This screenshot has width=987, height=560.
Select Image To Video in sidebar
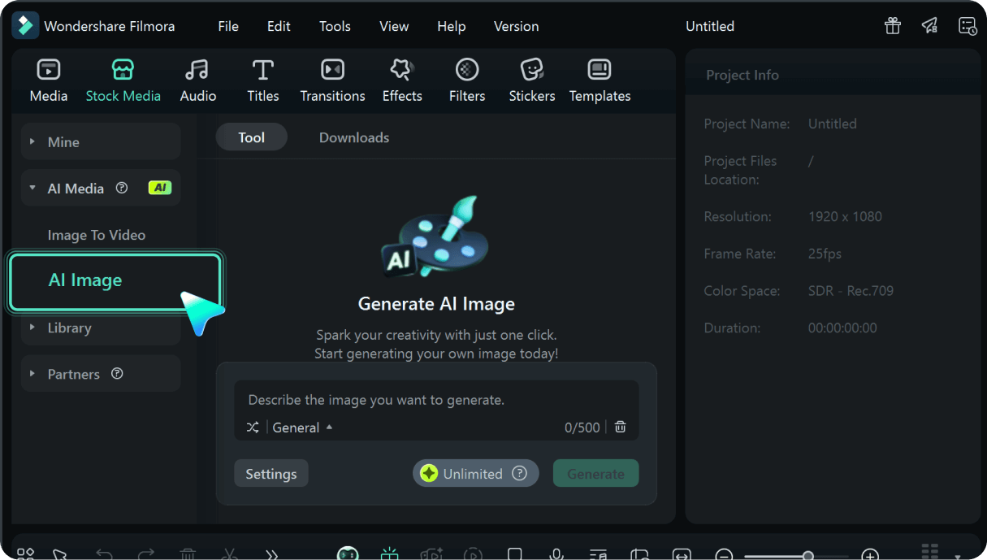(x=97, y=235)
